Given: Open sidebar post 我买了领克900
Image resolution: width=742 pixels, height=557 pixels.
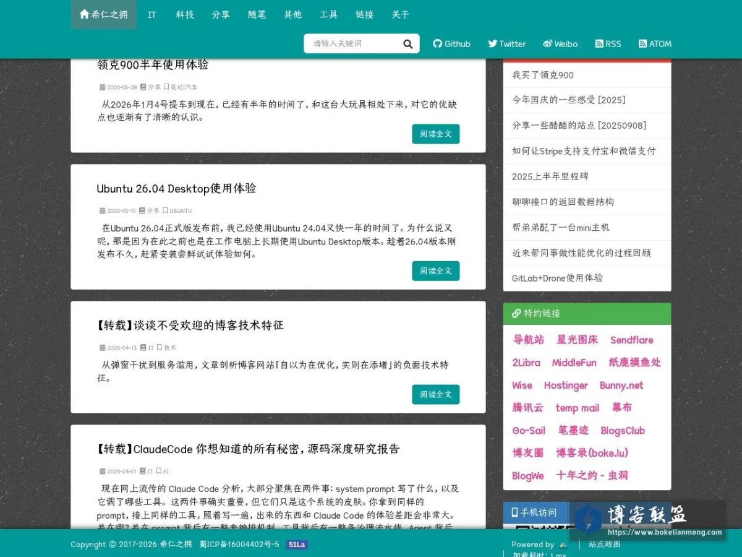Looking at the screenshot, I should click(543, 75).
